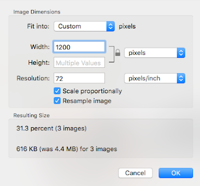The width and height of the screenshot is (200, 186).
Task: Click the blue arrows on Fit into popup
Action: (110, 26)
